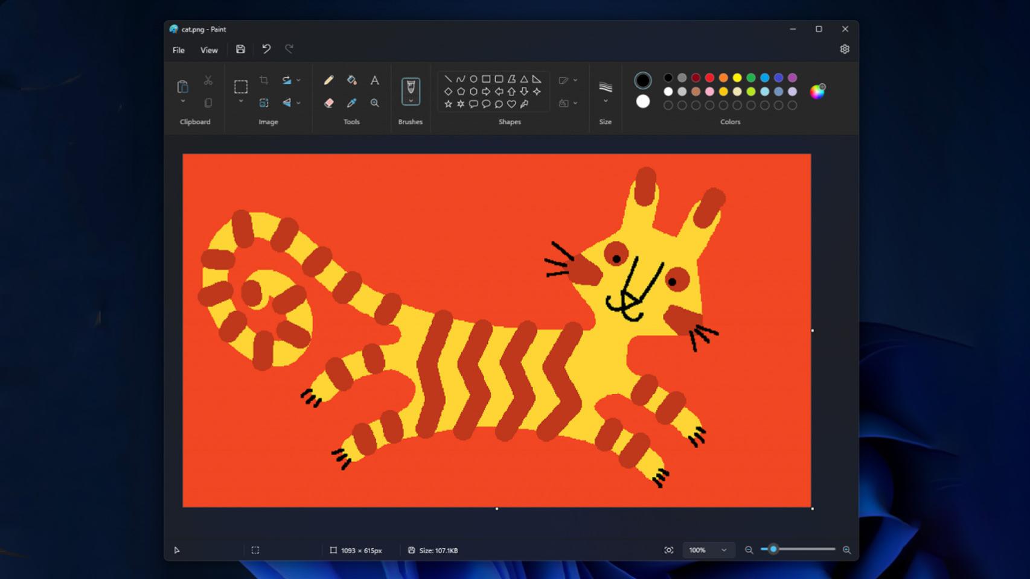Select the Line shape
Screen dimensions: 1030x579
pyautogui.click(x=448, y=79)
